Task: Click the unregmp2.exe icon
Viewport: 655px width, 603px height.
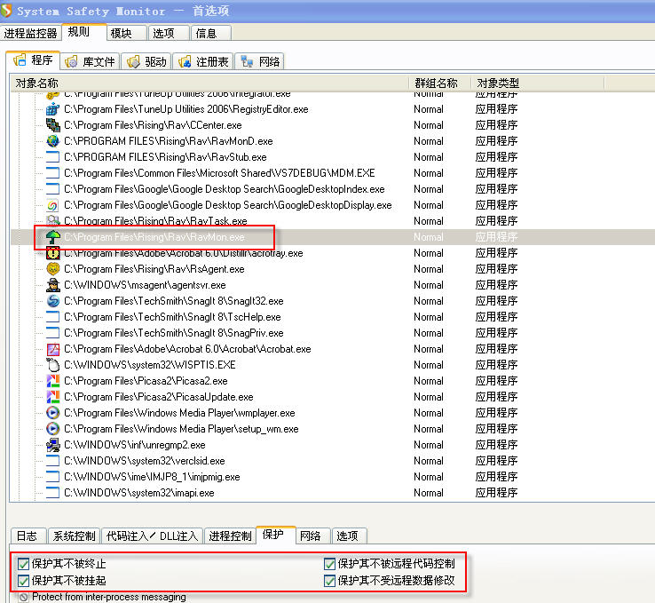Action: coord(52,445)
